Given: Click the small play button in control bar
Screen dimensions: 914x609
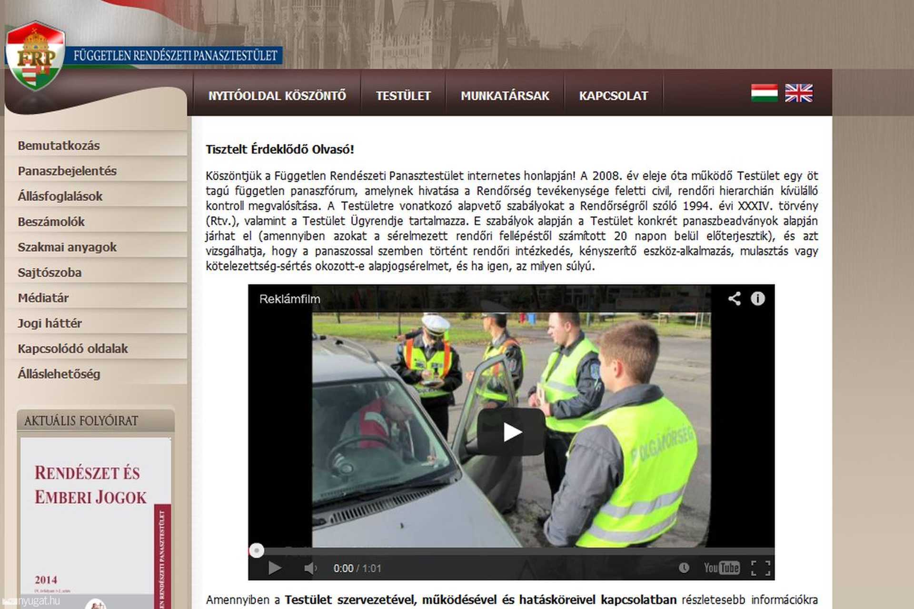Looking at the screenshot, I should (275, 568).
